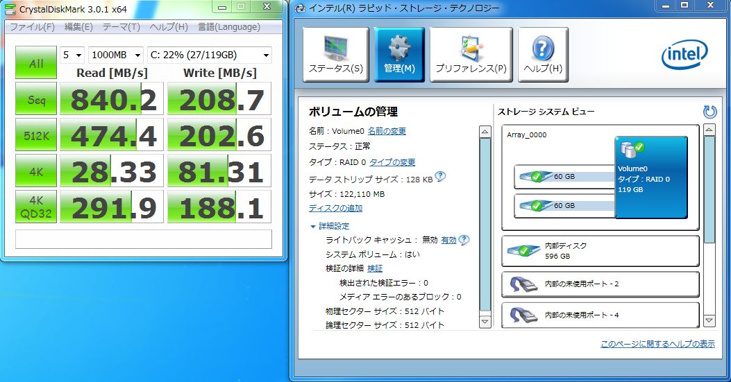The image size is (731, 382).
Task: Click the 4K QD32 read result 291.9
Action: pos(112,207)
